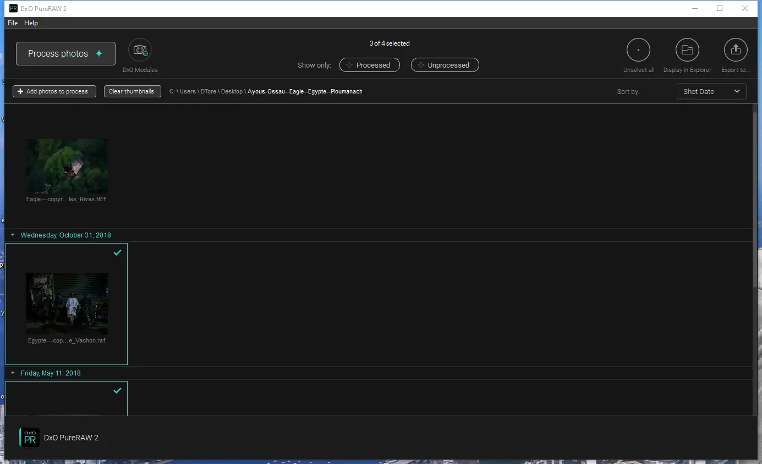Click the Eagle file name label
The height and width of the screenshot is (464, 762).
tap(67, 199)
